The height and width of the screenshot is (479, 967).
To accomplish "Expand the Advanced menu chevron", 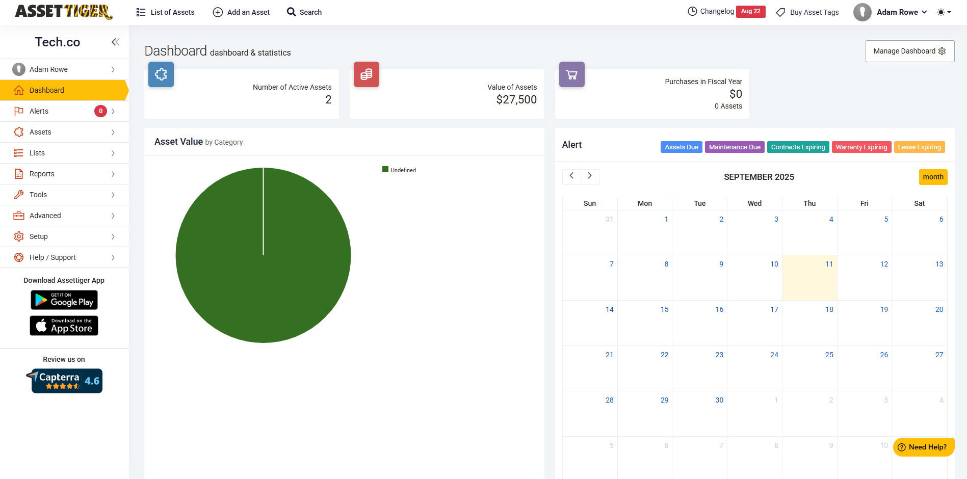I will tap(113, 216).
